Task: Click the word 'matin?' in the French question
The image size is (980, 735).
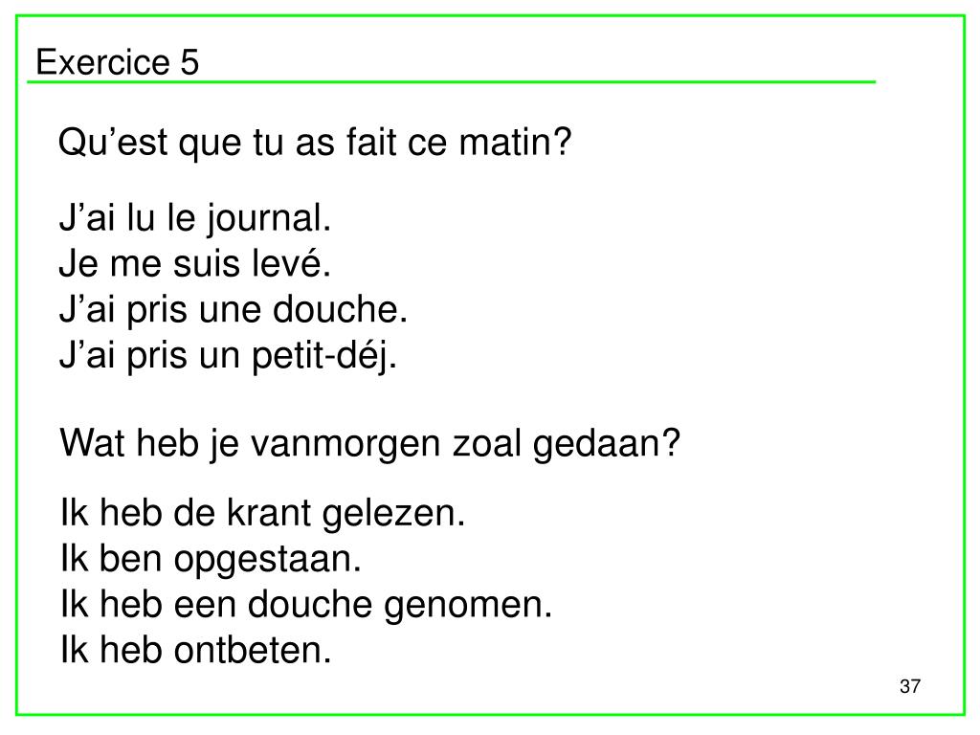Action: pyautogui.click(x=516, y=142)
